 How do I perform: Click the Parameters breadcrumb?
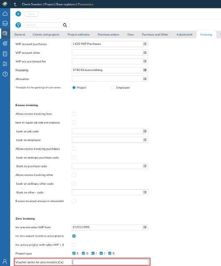pyautogui.click(x=85, y=4)
